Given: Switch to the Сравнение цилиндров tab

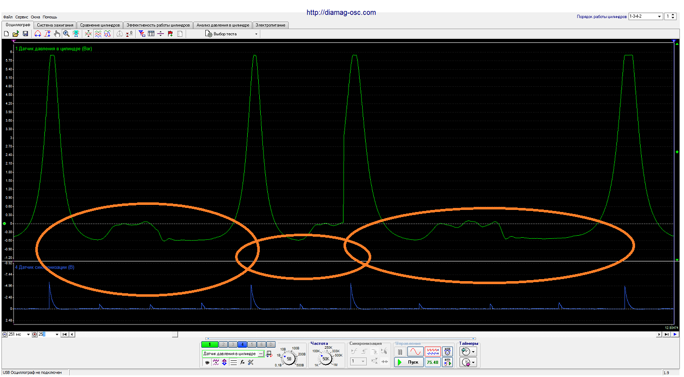Looking at the screenshot, I should click(x=100, y=25).
